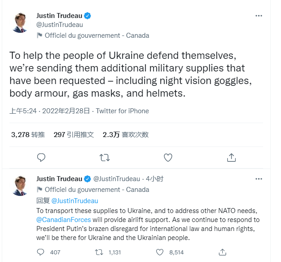Open Justin Trudeau's main profile avatar

(19, 24)
